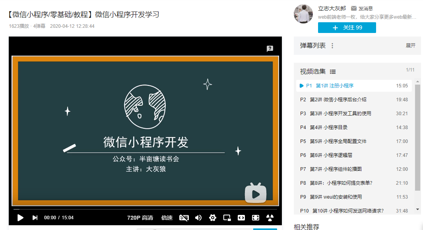The height and width of the screenshot is (230, 423).
Task: Click episode list scrollbar down arrow
Action: 417,209
